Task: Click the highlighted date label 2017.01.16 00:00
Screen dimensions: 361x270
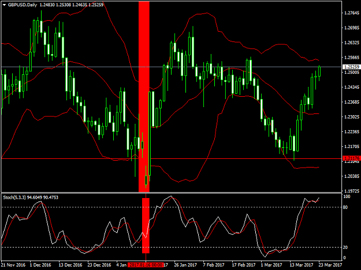Action: (x=146, y=265)
